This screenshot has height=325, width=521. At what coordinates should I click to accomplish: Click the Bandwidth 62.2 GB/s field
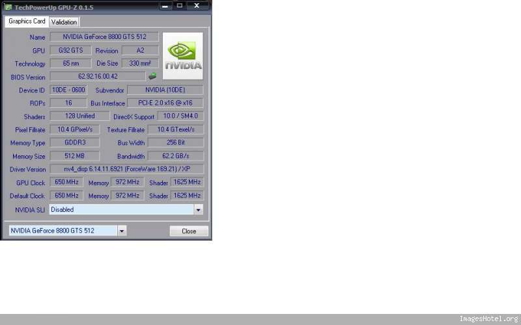(x=175, y=156)
